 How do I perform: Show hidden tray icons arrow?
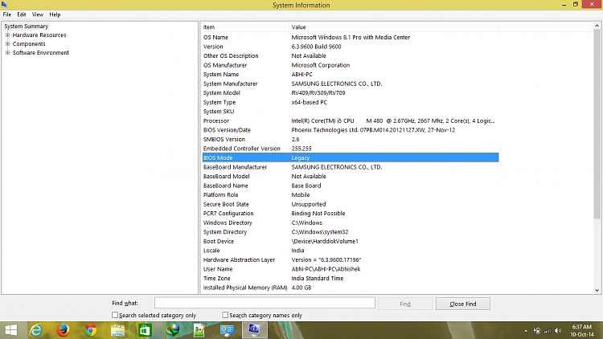coord(525,331)
